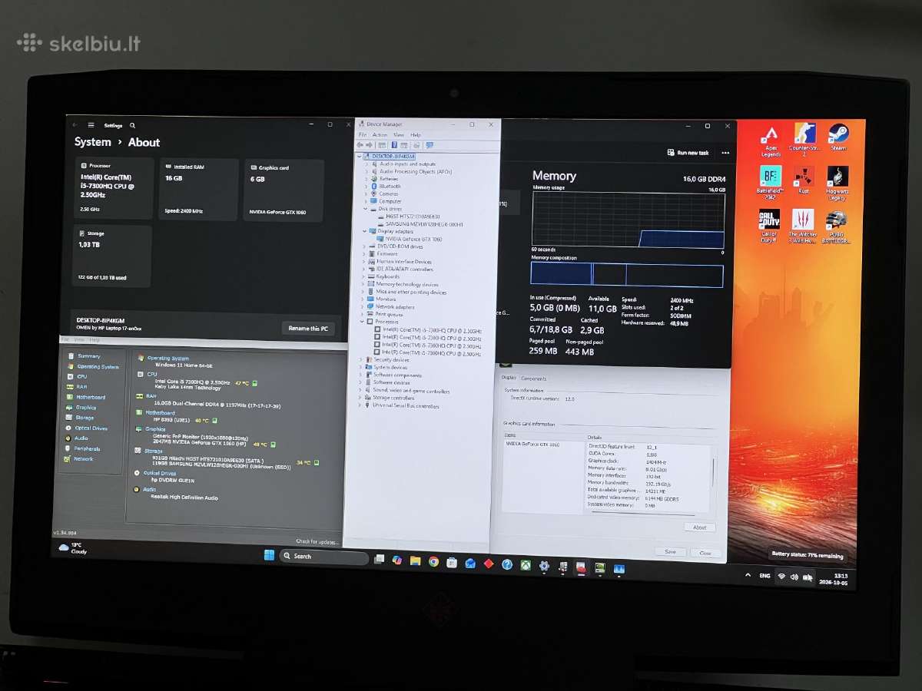
Task: Open Hogwarts Legacy desktop shortcut
Action: [x=837, y=183]
